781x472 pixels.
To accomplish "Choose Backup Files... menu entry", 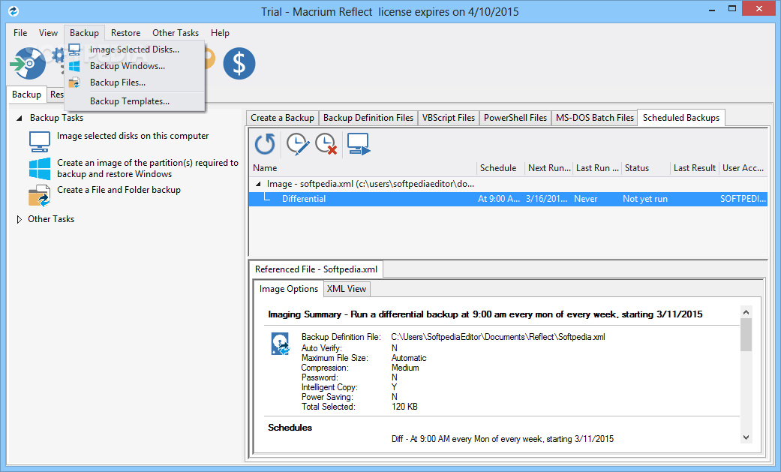I will [x=134, y=83].
